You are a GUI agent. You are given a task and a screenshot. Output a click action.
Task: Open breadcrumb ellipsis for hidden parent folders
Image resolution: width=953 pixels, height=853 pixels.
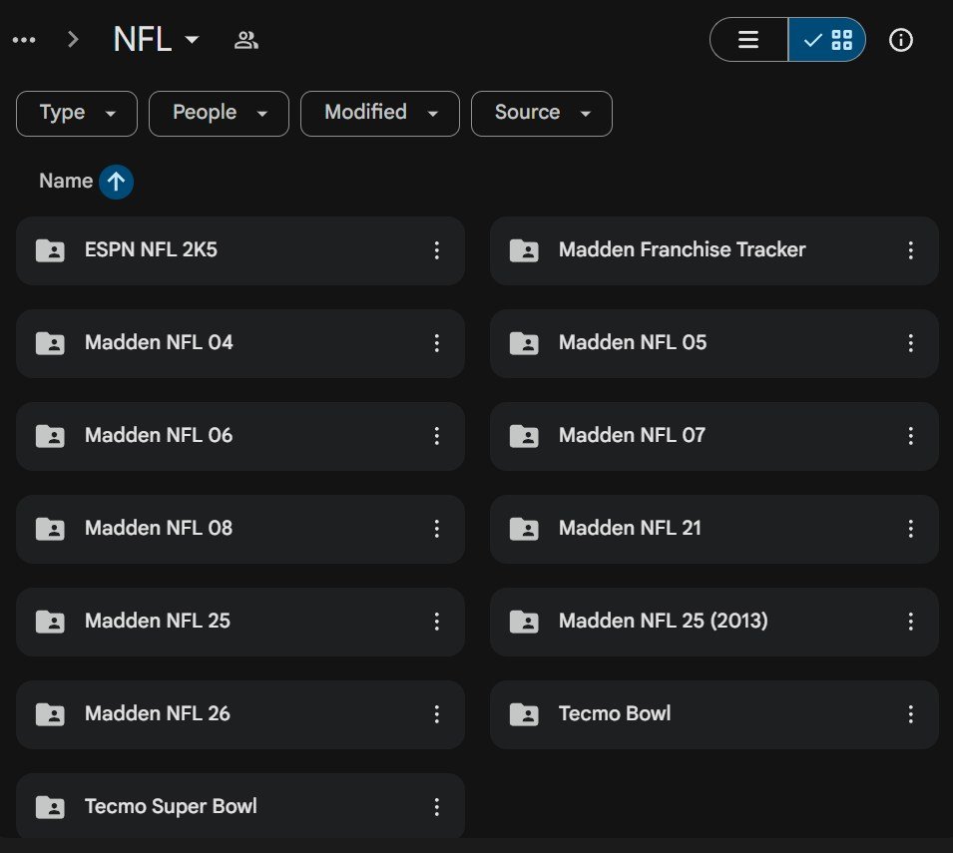coord(24,40)
